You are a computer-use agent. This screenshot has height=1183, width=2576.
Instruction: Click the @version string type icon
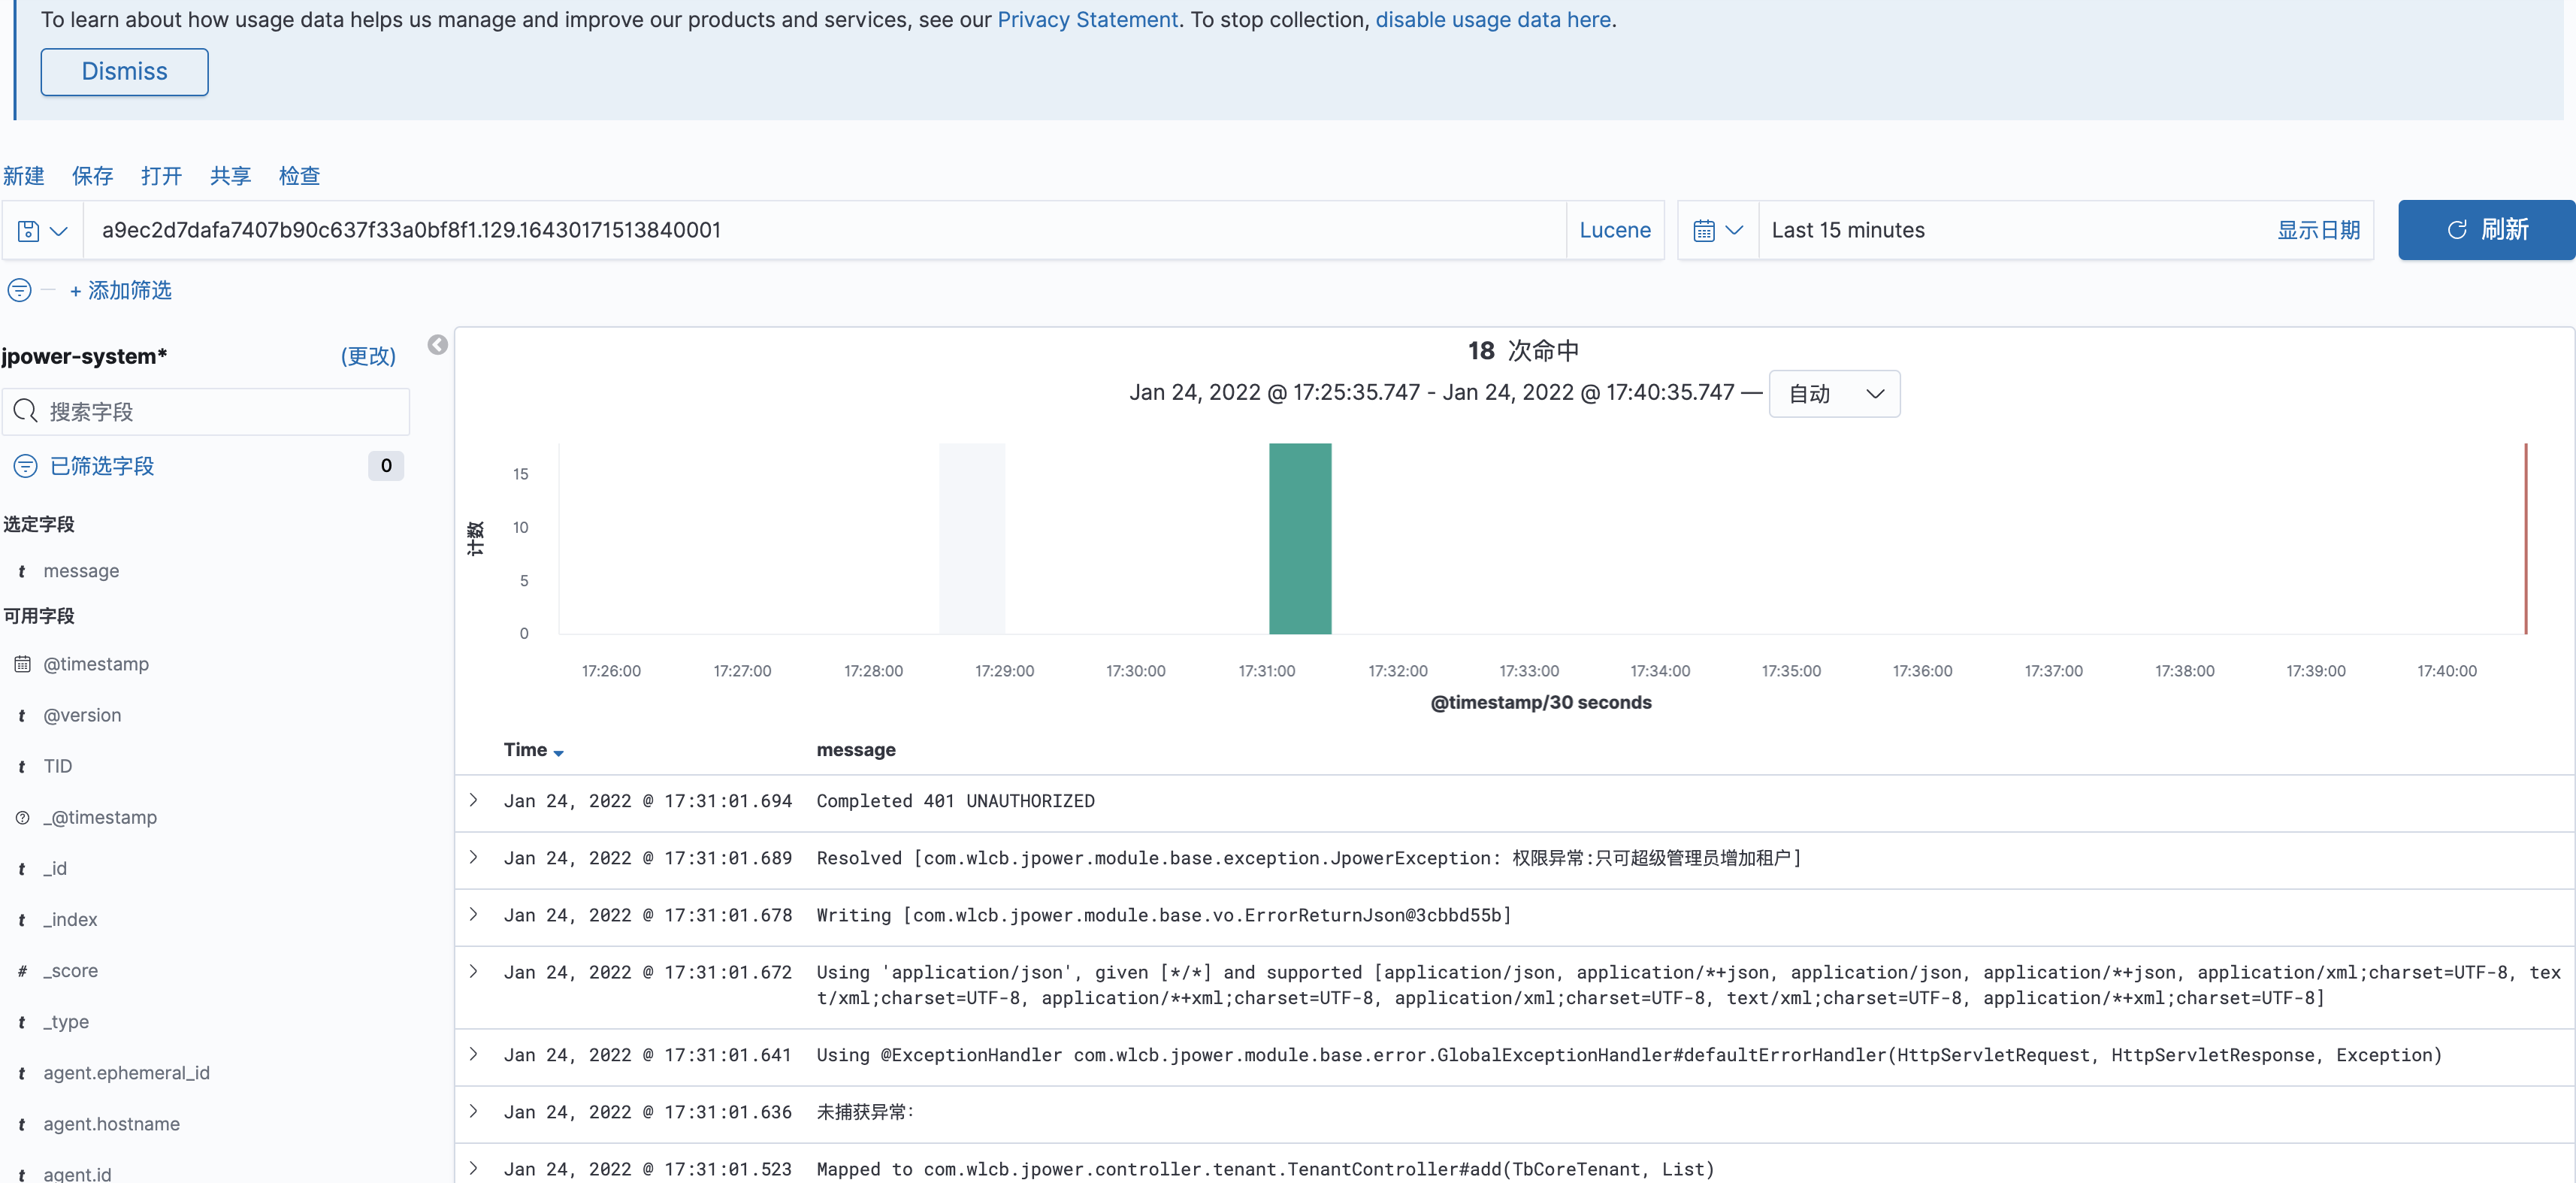point(22,715)
